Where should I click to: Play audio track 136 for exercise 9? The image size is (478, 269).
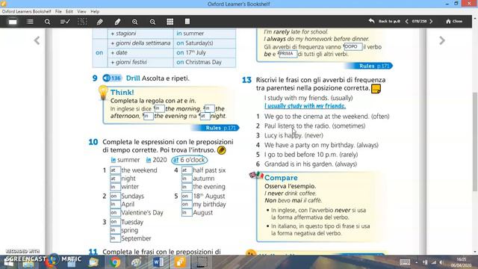pos(112,78)
